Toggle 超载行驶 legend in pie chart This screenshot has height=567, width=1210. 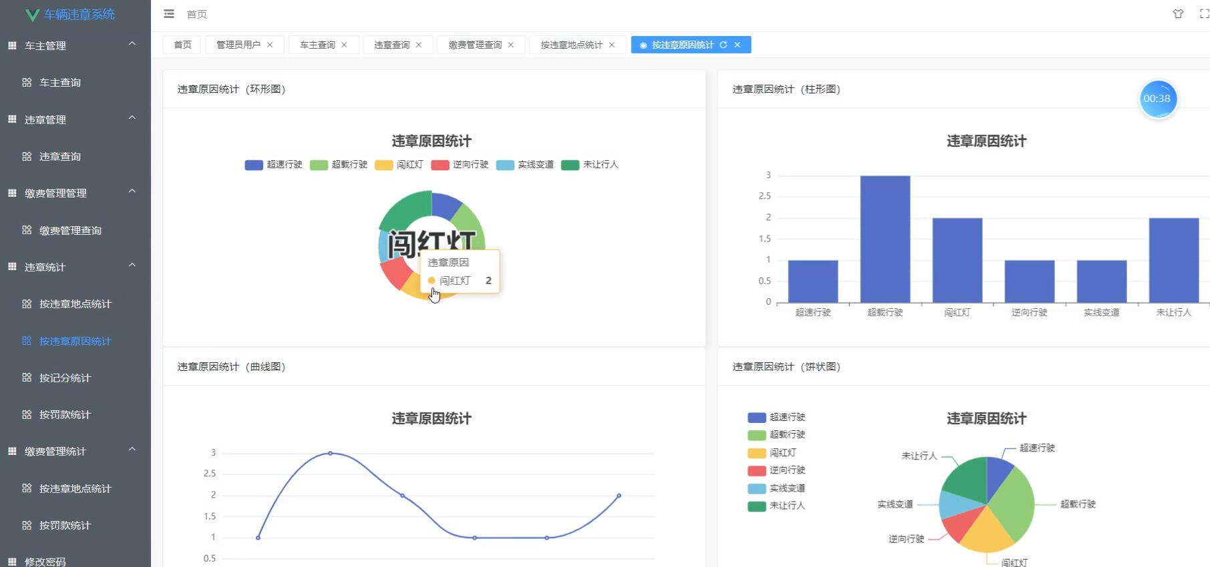pyautogui.click(x=777, y=435)
